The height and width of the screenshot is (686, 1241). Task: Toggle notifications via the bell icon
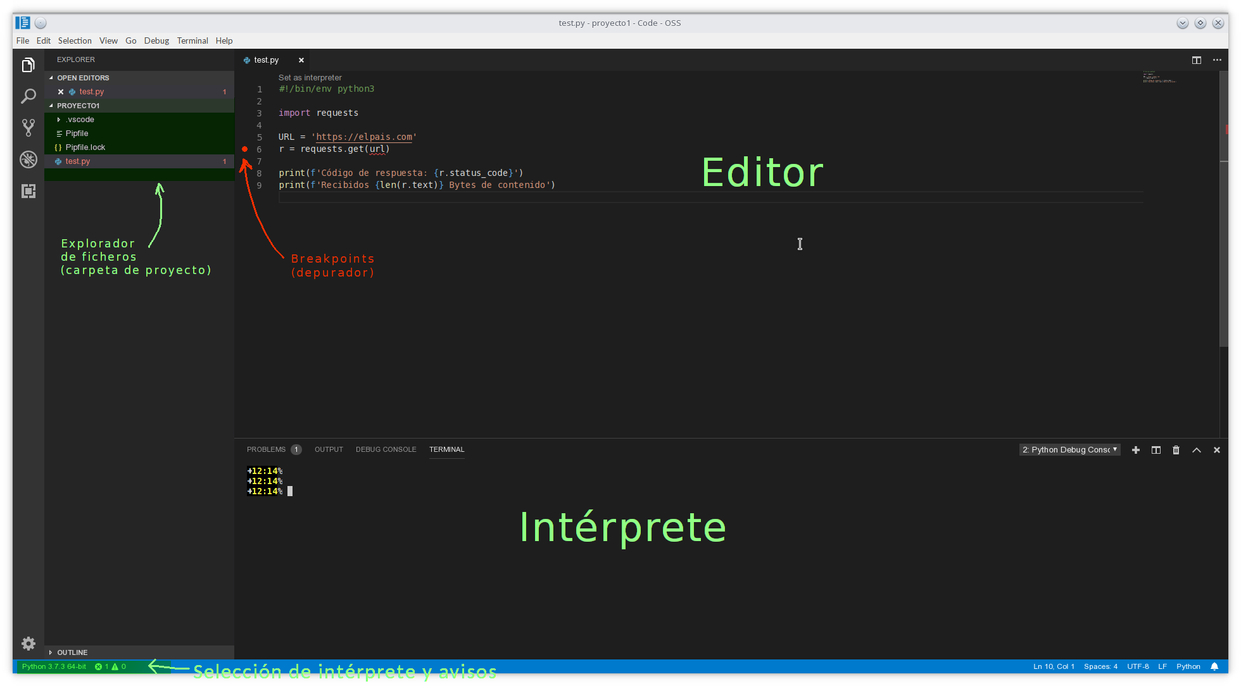pyautogui.click(x=1214, y=666)
